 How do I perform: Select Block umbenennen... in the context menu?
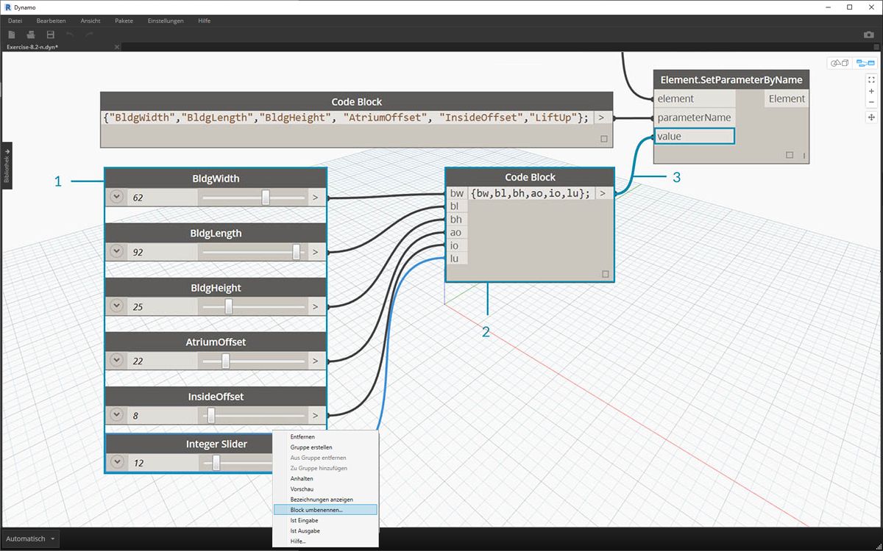click(x=325, y=509)
